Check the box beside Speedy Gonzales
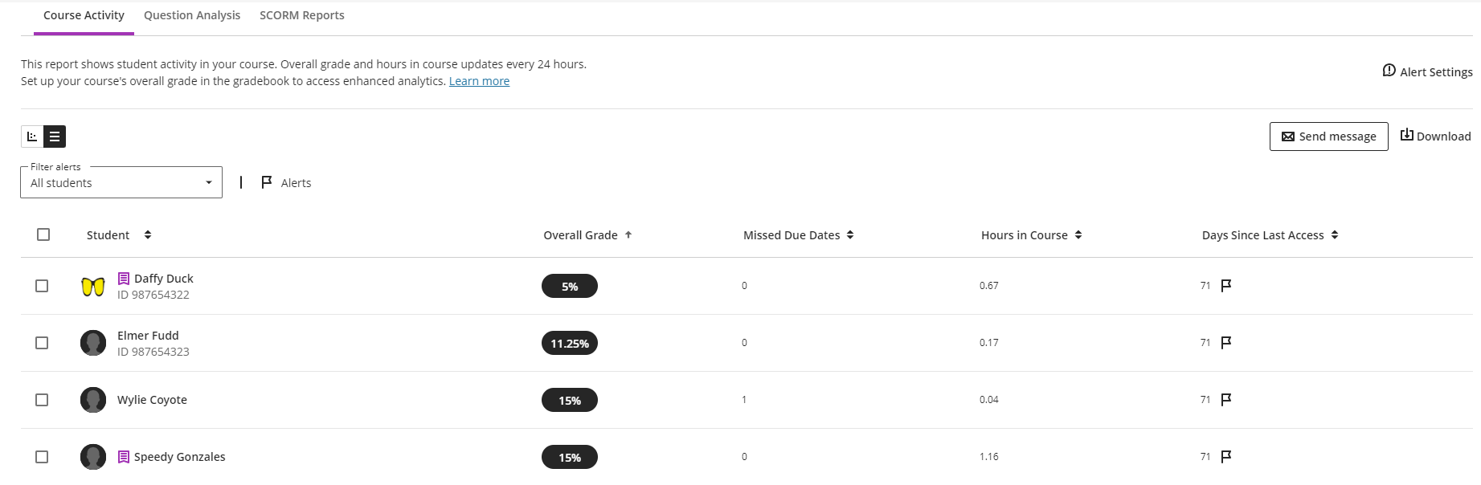This screenshot has height=485, width=1481. pyautogui.click(x=43, y=456)
